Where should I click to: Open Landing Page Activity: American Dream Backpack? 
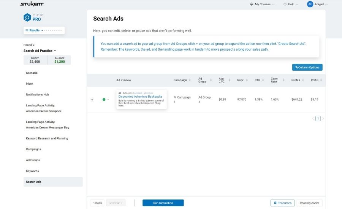pyautogui.click(x=44, y=108)
